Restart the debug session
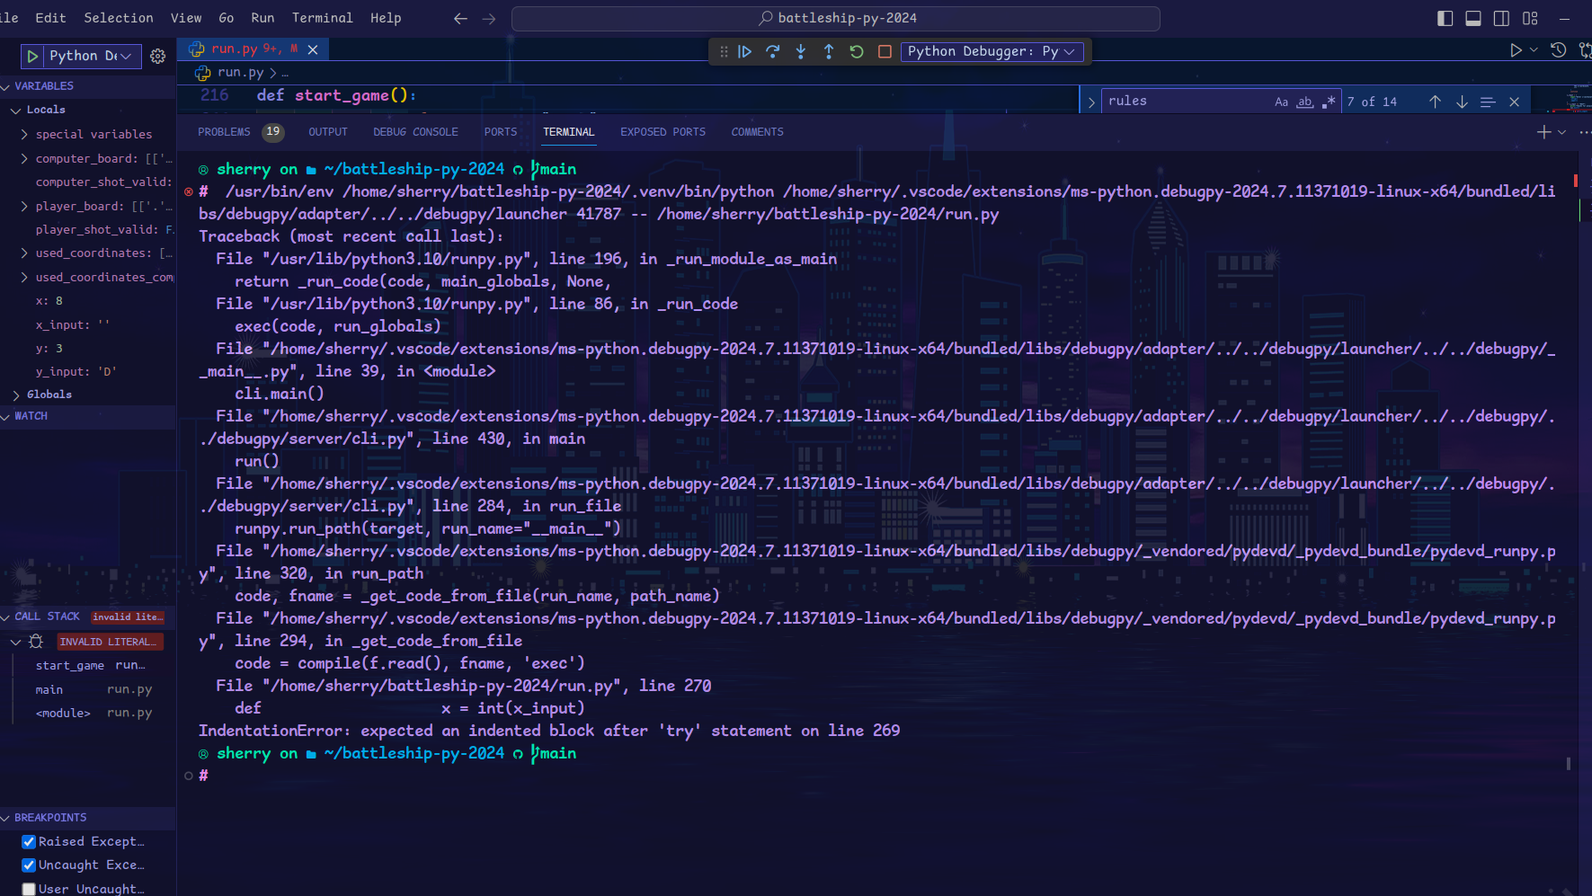 pos(857,51)
